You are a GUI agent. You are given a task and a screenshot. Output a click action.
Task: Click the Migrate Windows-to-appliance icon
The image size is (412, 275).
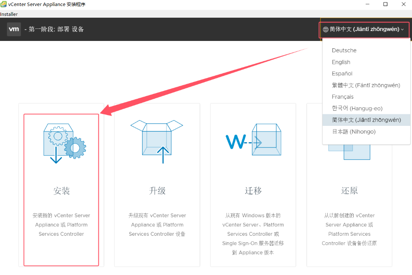coord(253,140)
